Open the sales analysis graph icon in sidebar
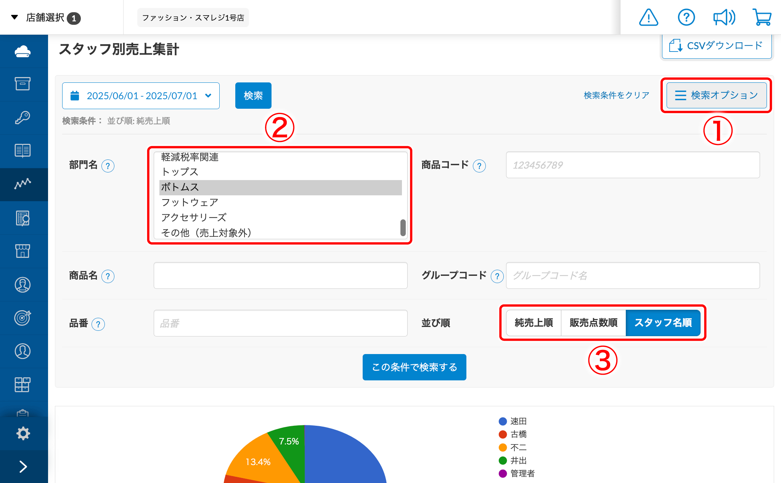This screenshot has height=483, width=781. click(23, 184)
